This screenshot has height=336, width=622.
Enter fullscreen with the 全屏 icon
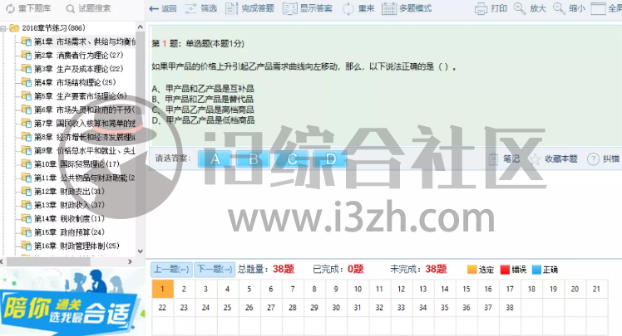point(598,8)
